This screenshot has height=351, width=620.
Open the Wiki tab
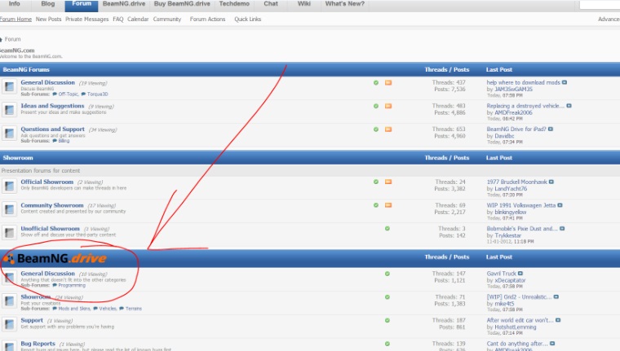(x=303, y=4)
